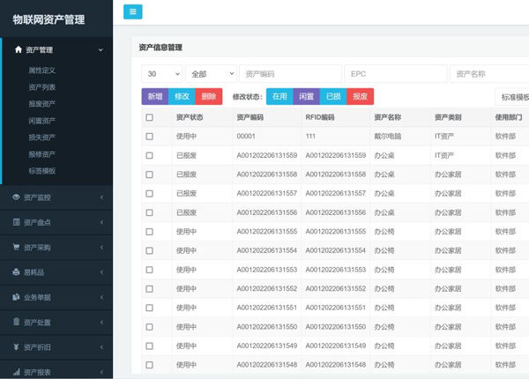Open the 全部 filter dropdown
529x379 pixels.
(x=211, y=74)
